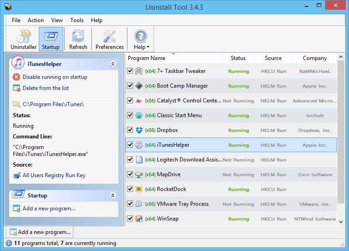The height and width of the screenshot is (251, 349).
Task: Click Delete from the list link
Action: (x=46, y=88)
